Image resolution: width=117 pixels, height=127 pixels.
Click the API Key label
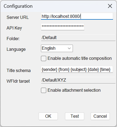14,28
